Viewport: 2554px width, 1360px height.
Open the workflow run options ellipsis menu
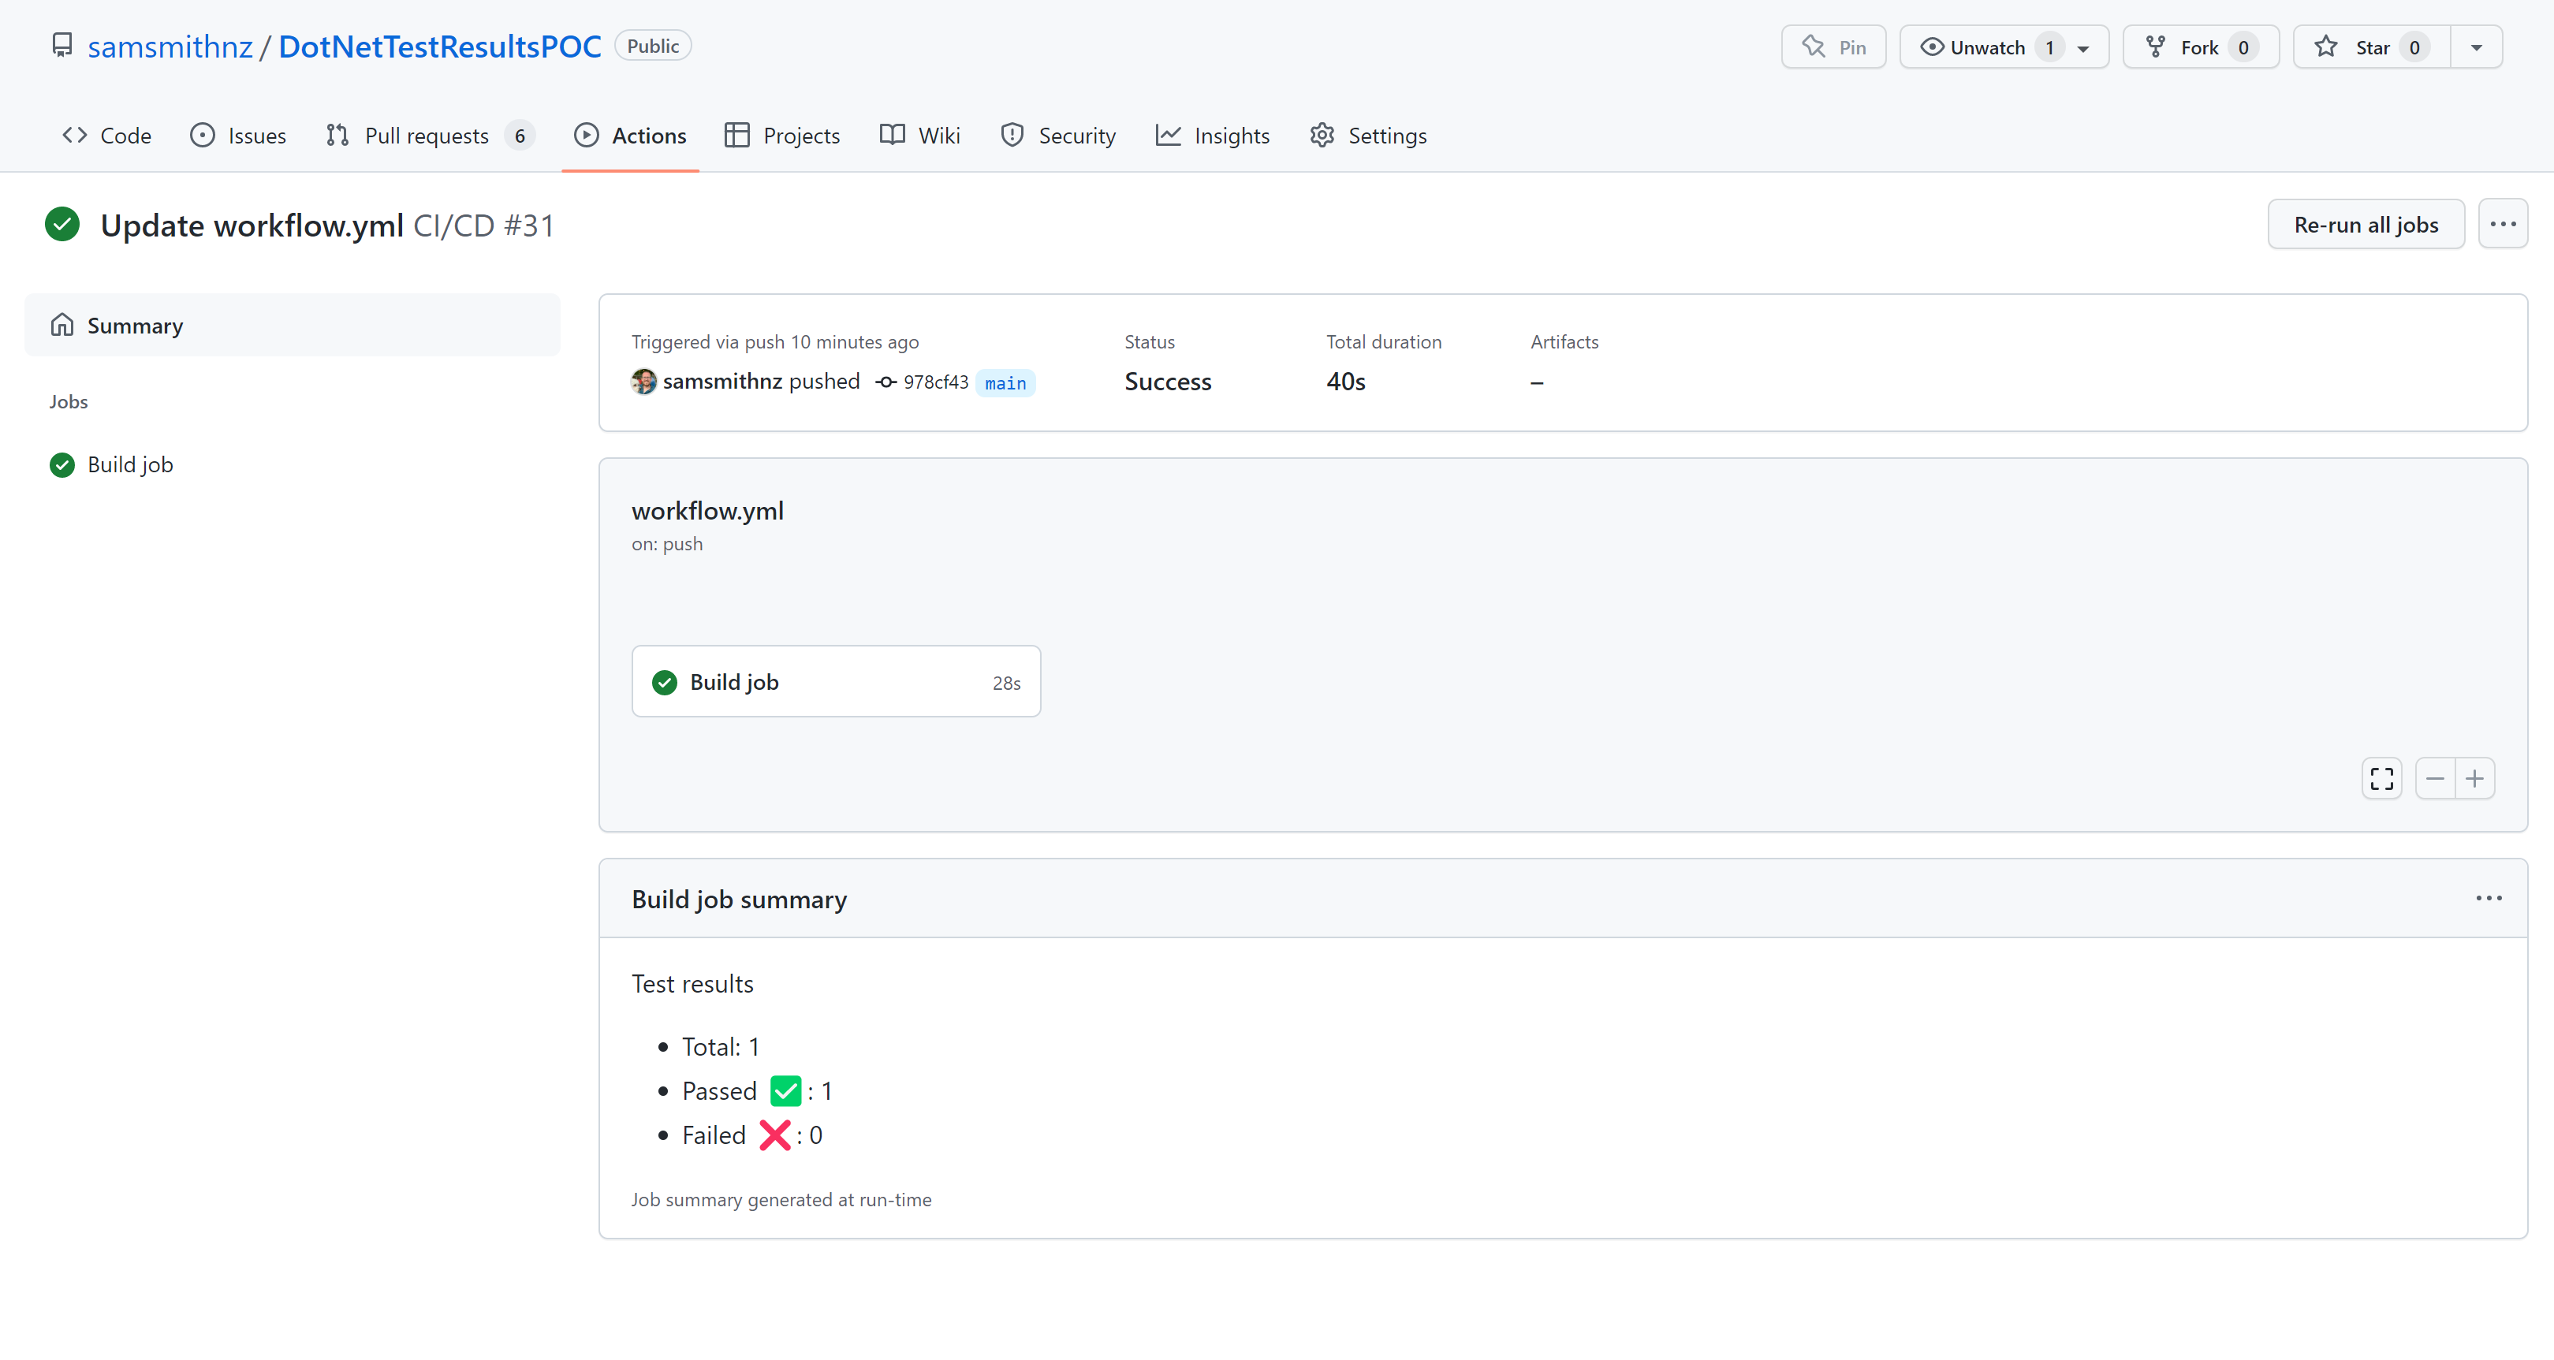click(2503, 224)
